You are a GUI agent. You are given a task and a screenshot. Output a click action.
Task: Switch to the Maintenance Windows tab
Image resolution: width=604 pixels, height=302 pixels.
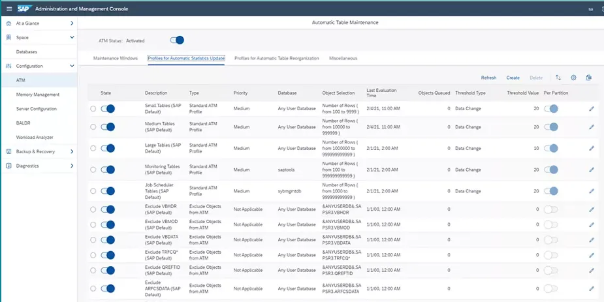pos(116,59)
